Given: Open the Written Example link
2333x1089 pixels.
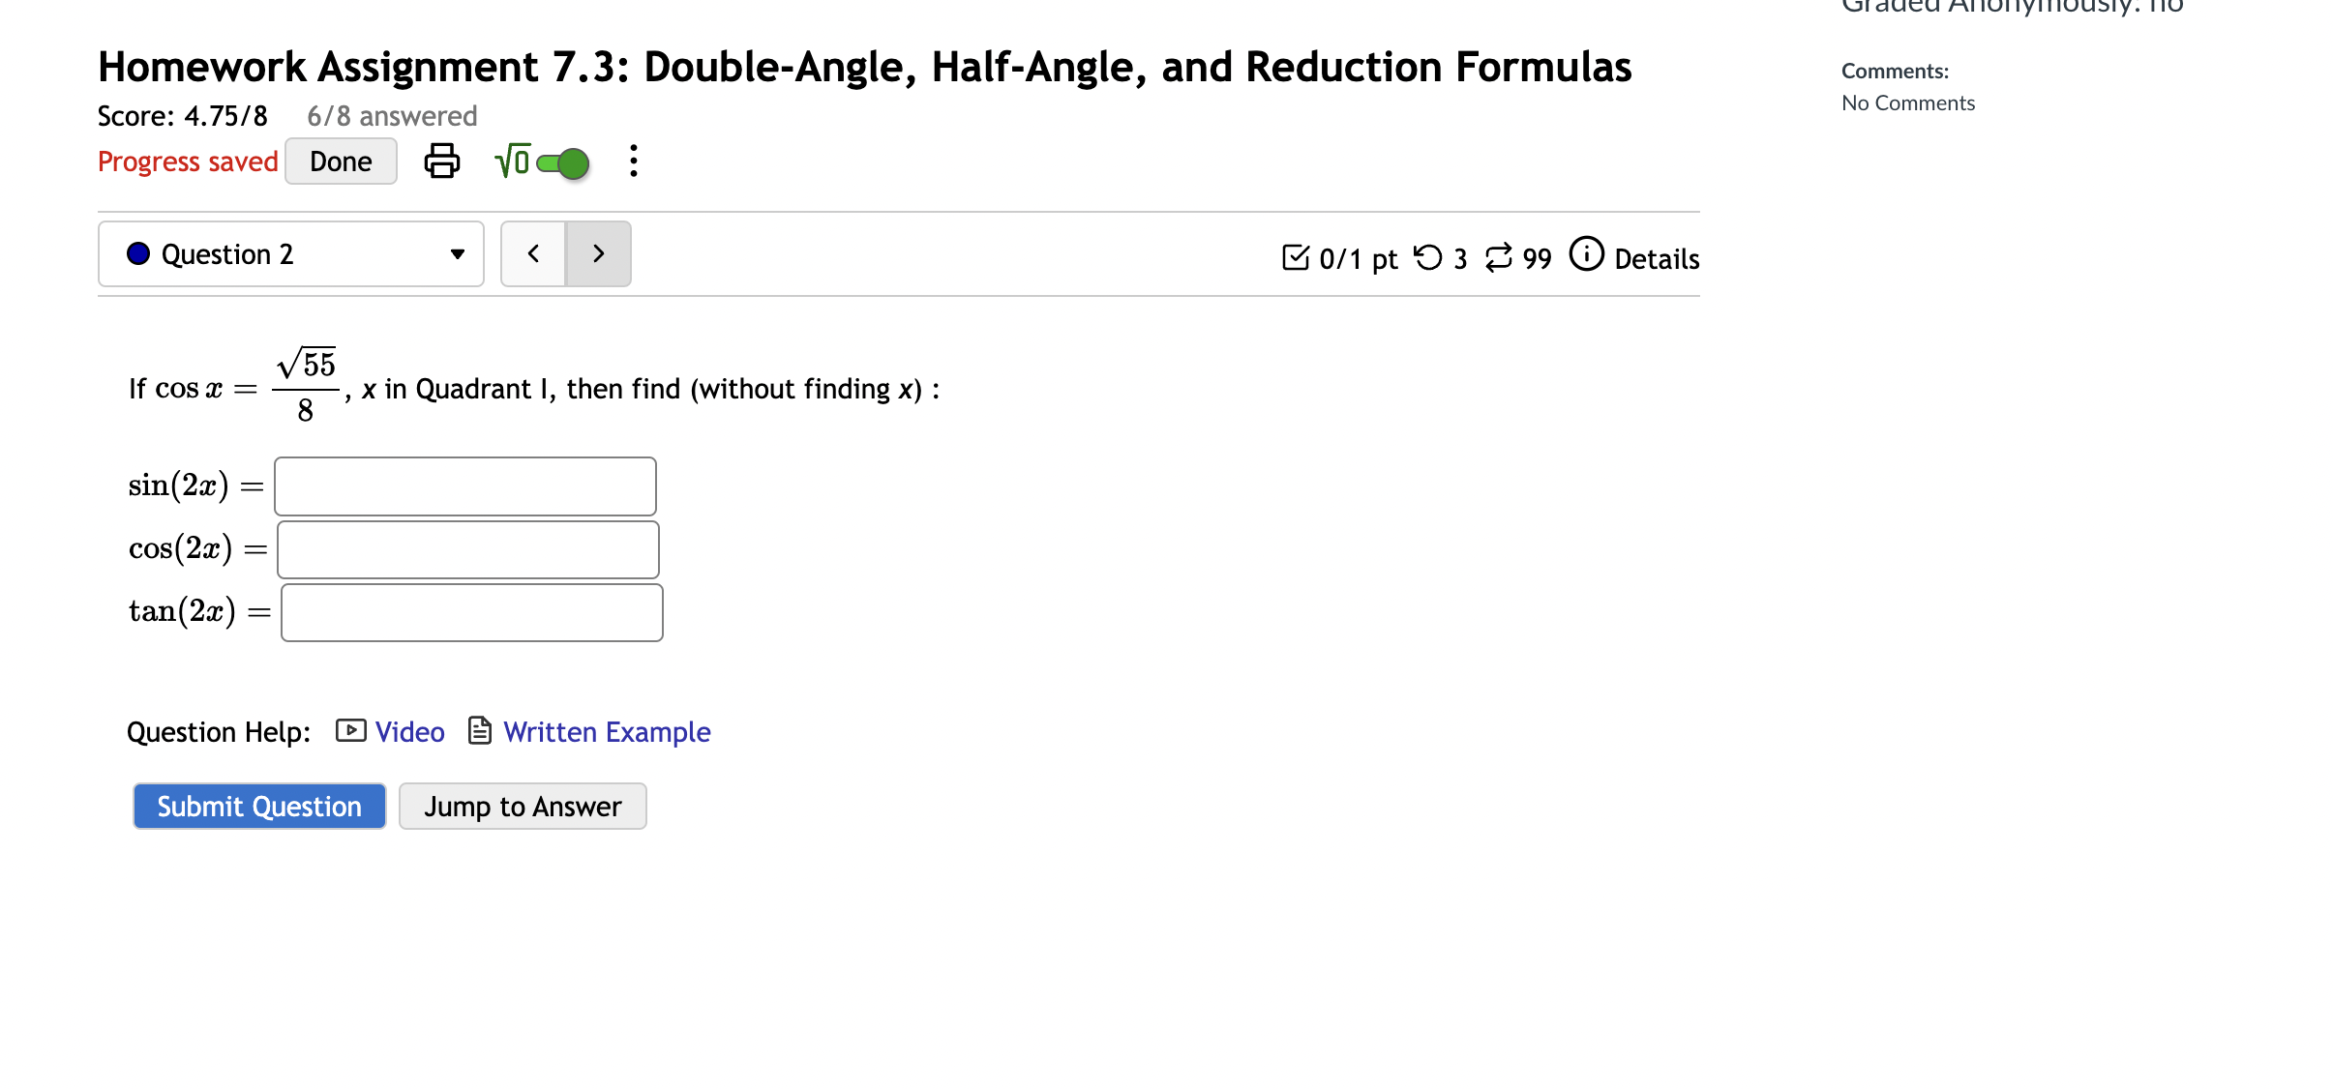Looking at the screenshot, I should [x=606, y=732].
